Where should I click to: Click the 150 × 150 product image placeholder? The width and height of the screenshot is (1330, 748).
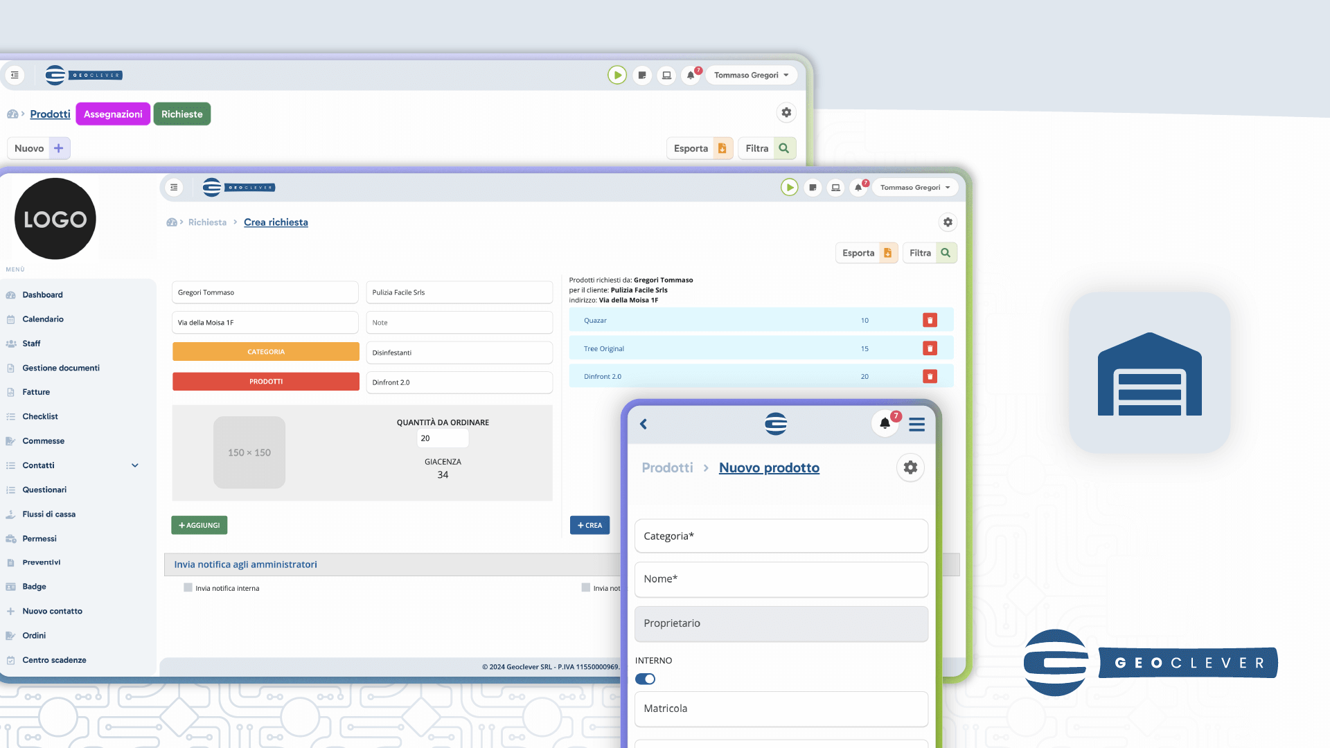tap(249, 452)
